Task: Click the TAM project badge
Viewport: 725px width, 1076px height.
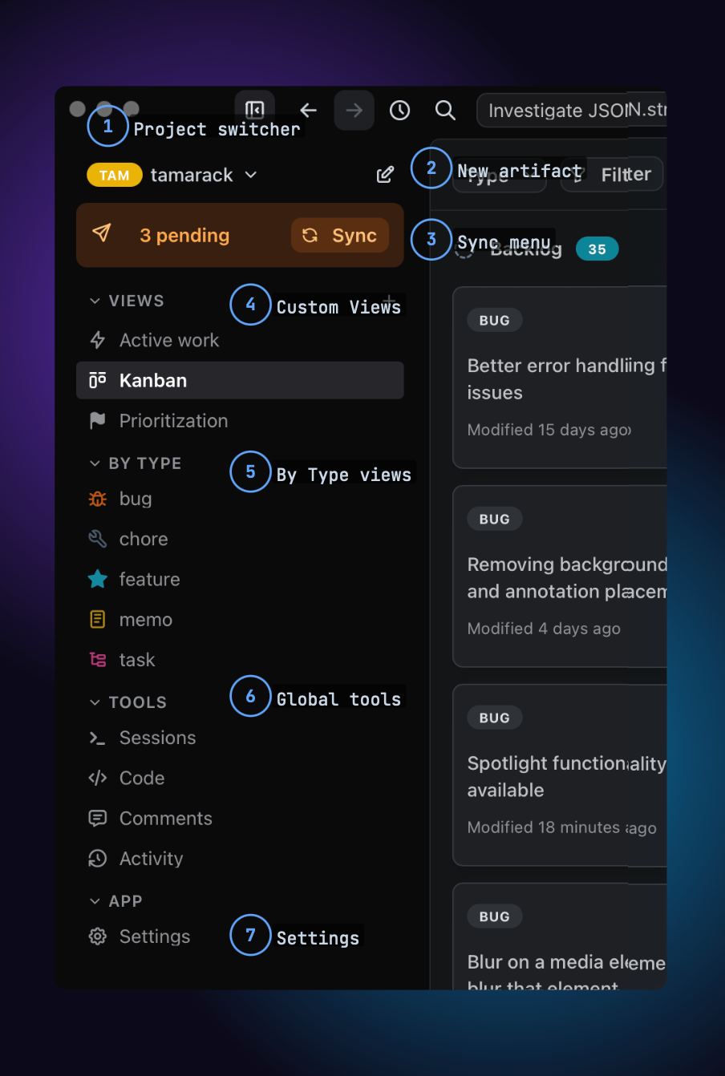Action: click(x=115, y=175)
